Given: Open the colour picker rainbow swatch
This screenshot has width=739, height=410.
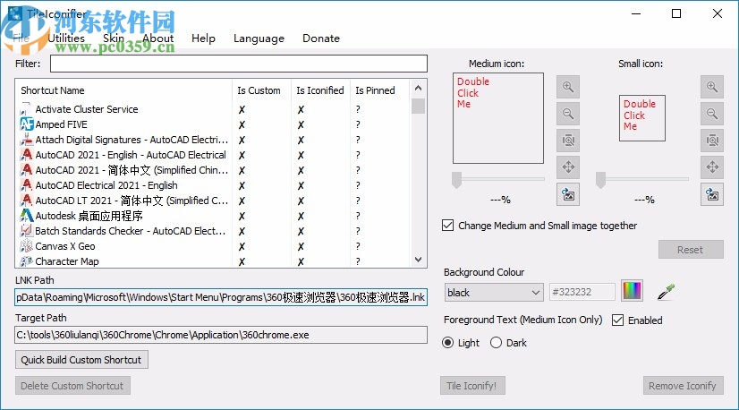Looking at the screenshot, I should point(632,291).
